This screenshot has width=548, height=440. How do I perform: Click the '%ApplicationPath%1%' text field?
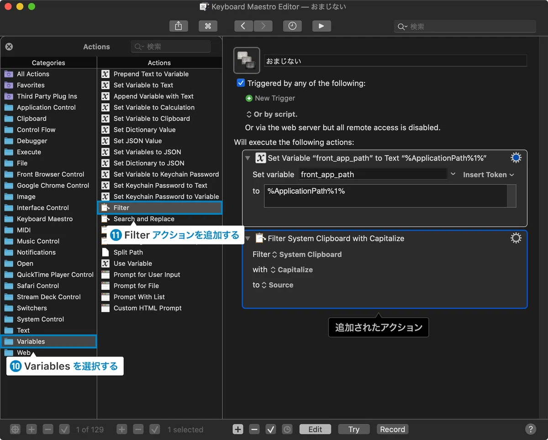[x=386, y=196]
